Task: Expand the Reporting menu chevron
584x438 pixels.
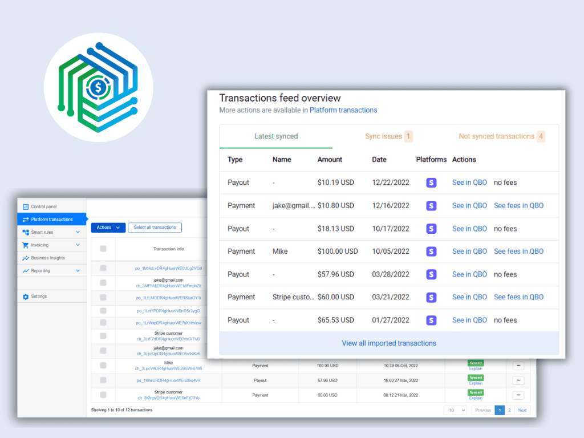Action: pyautogui.click(x=78, y=271)
